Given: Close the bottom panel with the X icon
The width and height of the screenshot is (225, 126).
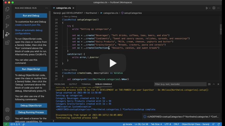Looking at the screenshot, I should [218, 84].
